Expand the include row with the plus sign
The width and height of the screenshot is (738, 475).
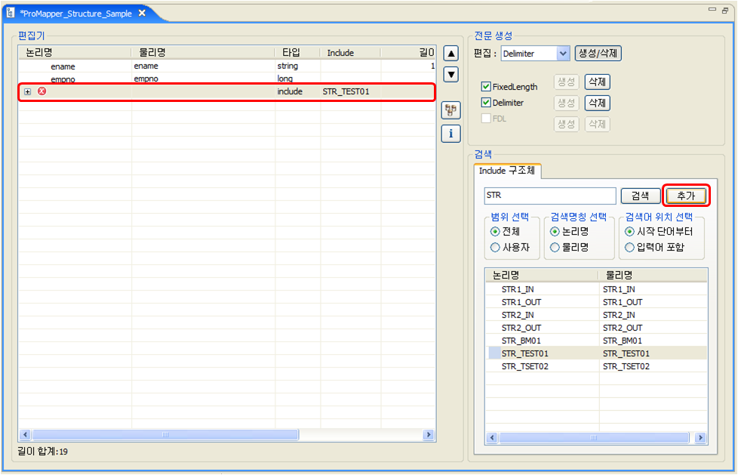pos(26,91)
